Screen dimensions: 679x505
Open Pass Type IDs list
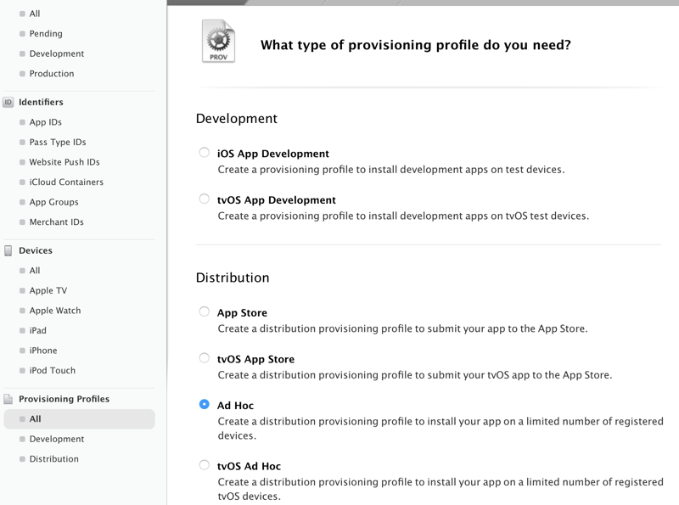point(58,143)
